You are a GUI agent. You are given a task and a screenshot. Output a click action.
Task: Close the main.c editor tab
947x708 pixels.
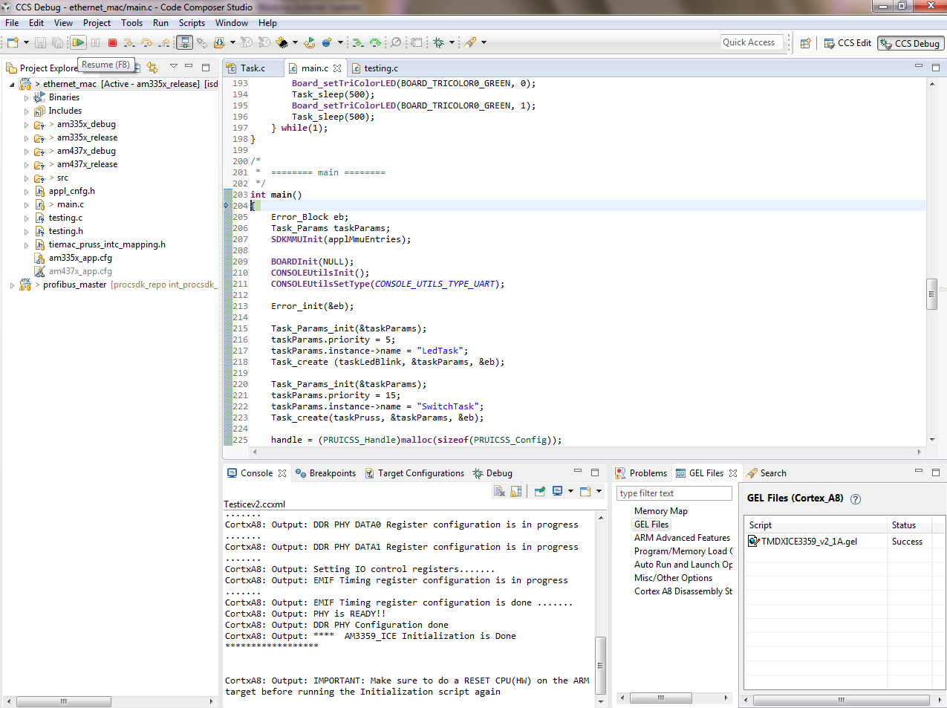click(337, 68)
